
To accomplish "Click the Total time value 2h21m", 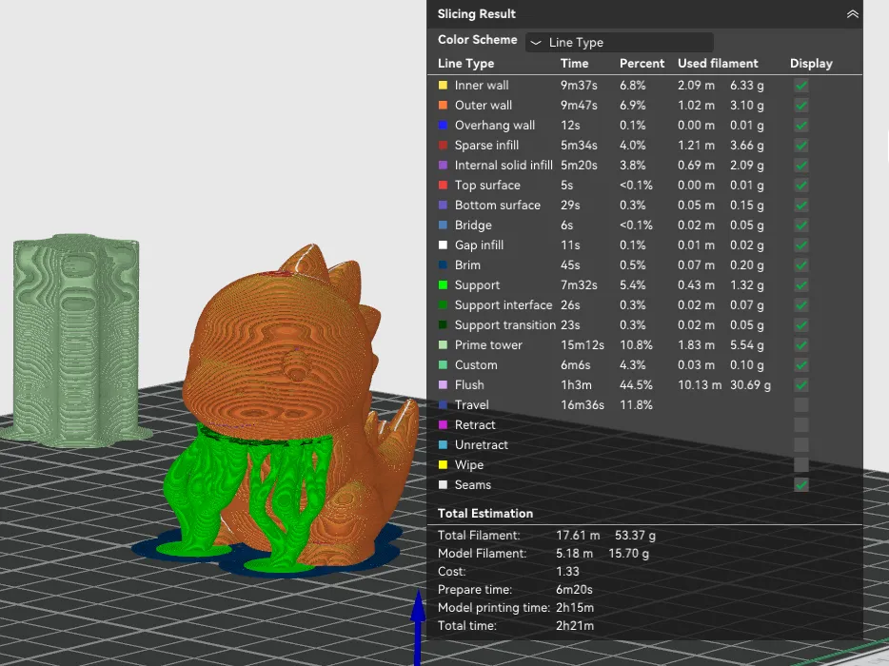I will (575, 626).
